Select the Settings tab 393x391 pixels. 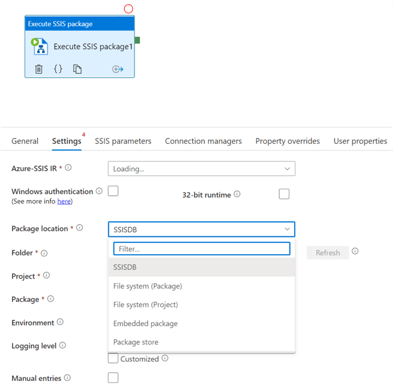67,141
